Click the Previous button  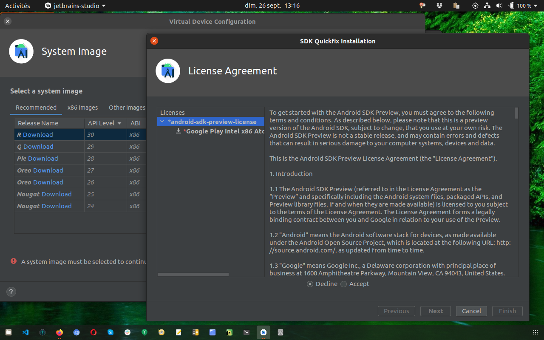[x=397, y=311]
